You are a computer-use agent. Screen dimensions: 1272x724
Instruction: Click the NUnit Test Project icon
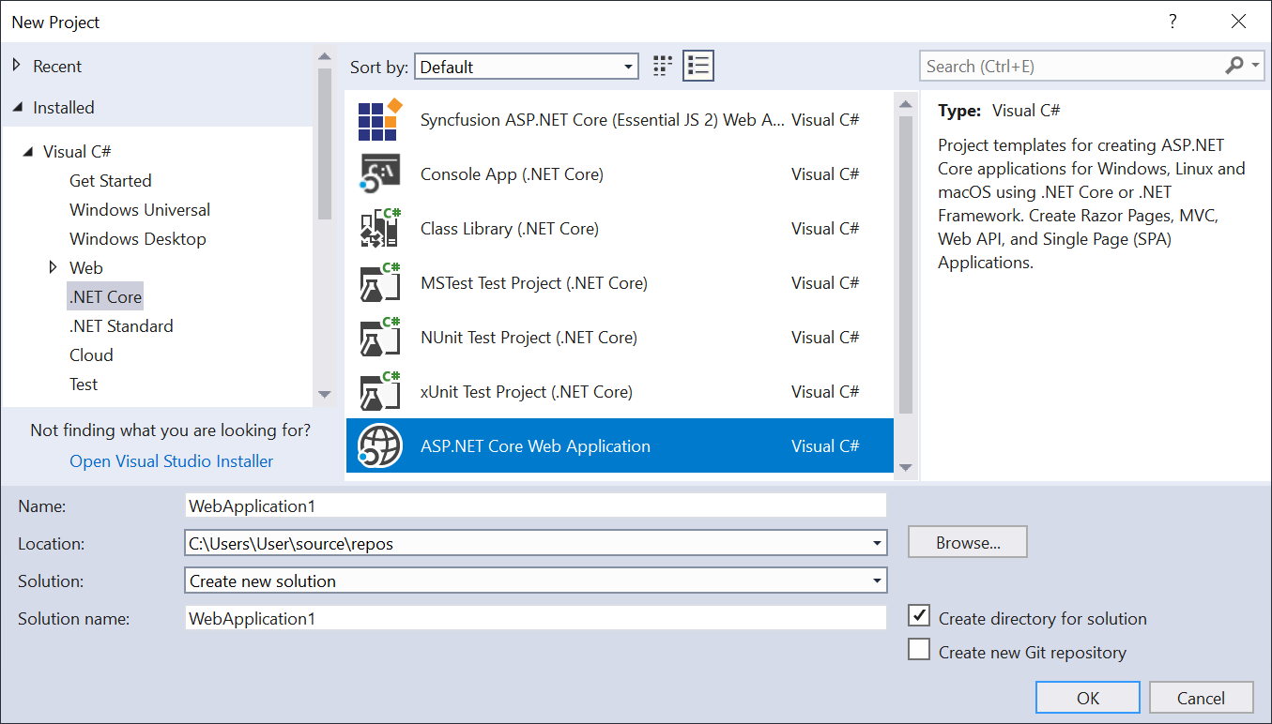[x=380, y=338]
